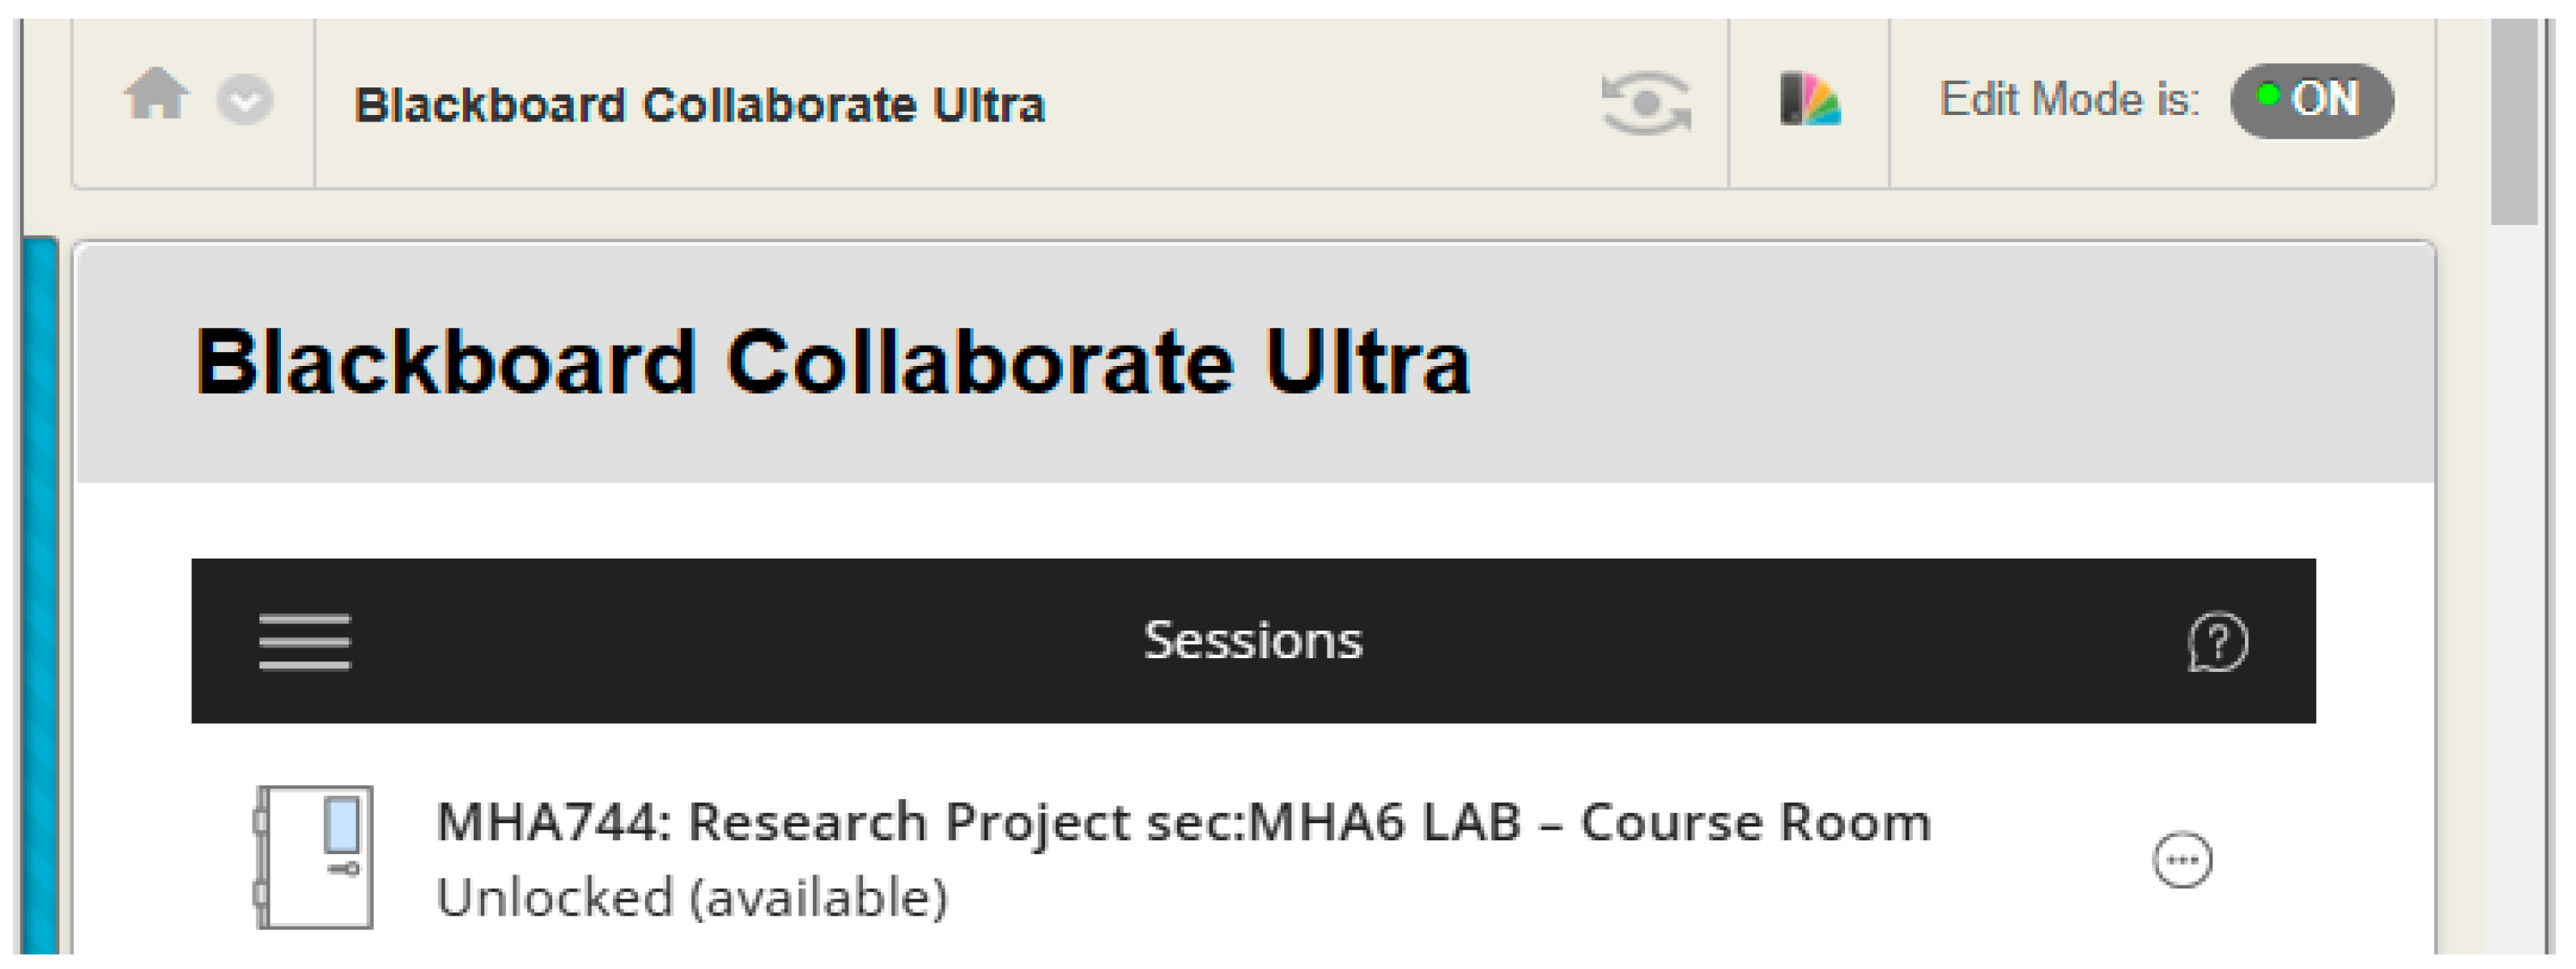Toggle Edit Mode off with the ON switch
The image size is (2576, 969).
pos(2312,100)
